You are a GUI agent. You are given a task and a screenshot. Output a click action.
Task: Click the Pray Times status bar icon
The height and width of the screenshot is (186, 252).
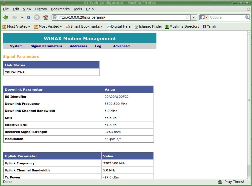(220, 182)
